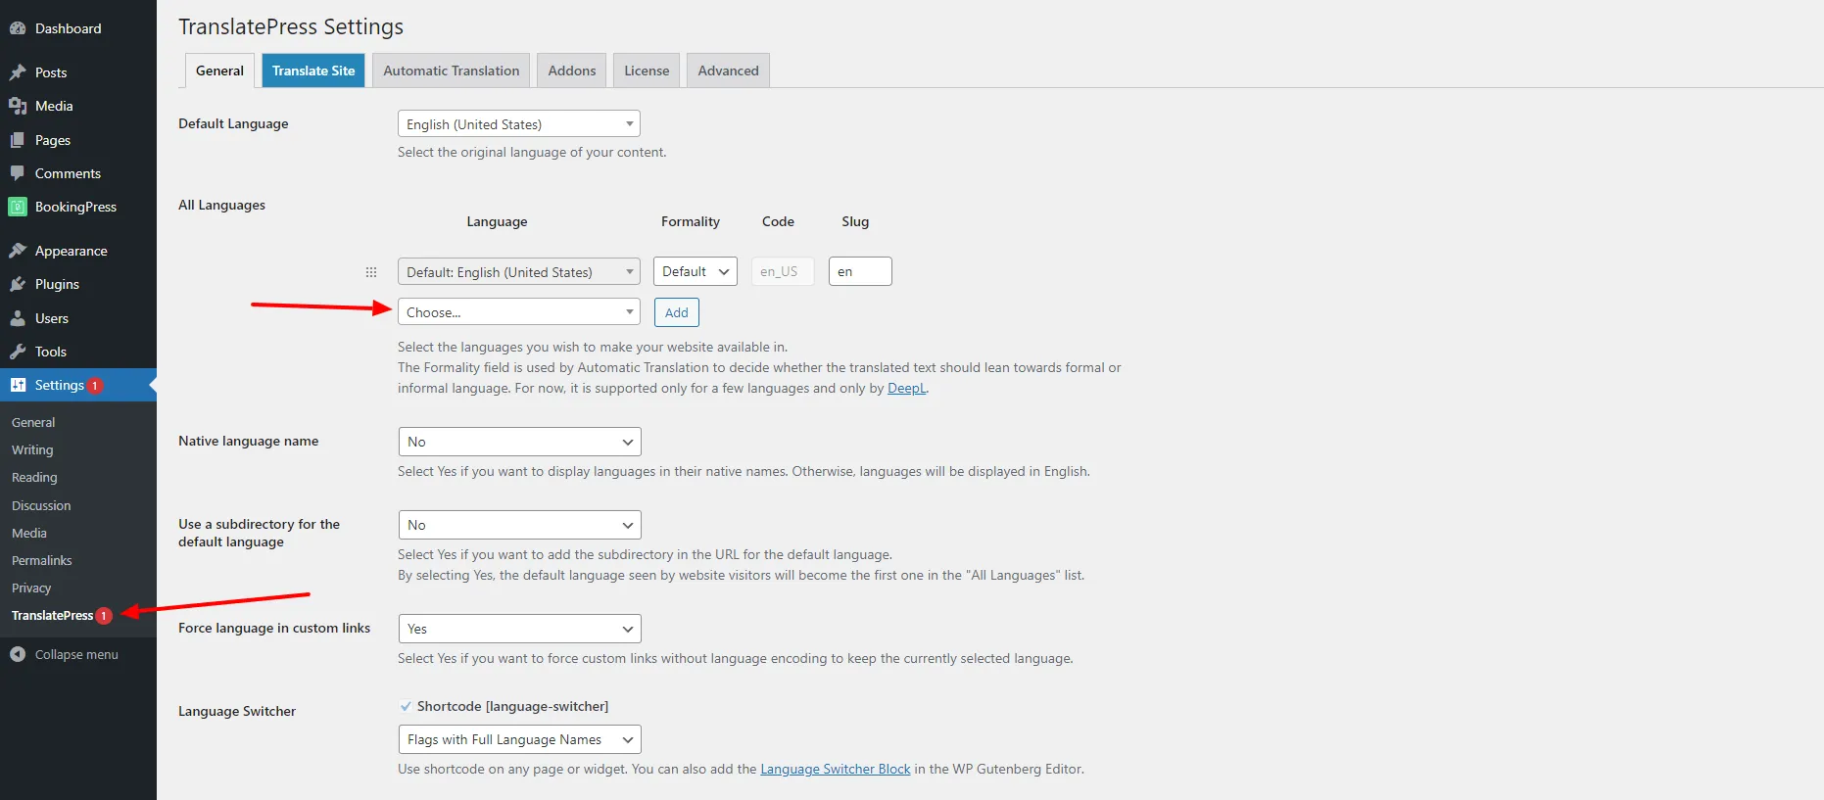Open Discussion settings submenu item
The height and width of the screenshot is (800, 1824).
pyautogui.click(x=41, y=505)
